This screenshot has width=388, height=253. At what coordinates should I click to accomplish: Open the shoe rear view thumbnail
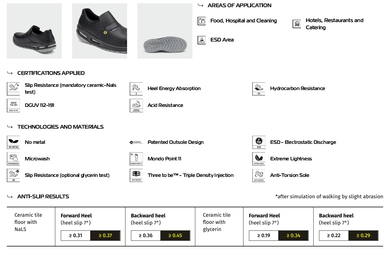pyautogui.click(x=34, y=31)
